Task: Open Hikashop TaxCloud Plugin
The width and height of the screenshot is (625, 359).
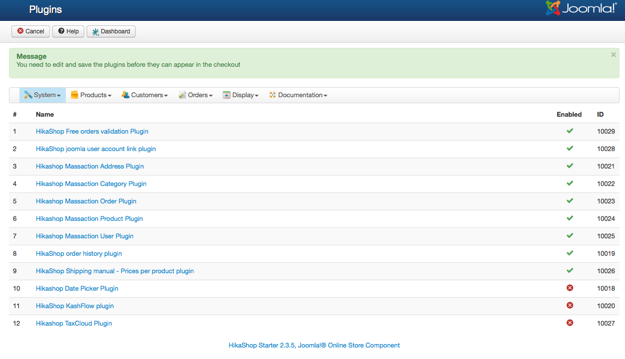Action: point(74,324)
